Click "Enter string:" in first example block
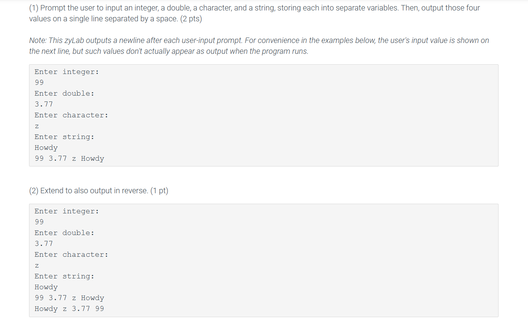The height and width of the screenshot is (328, 528). click(x=64, y=137)
